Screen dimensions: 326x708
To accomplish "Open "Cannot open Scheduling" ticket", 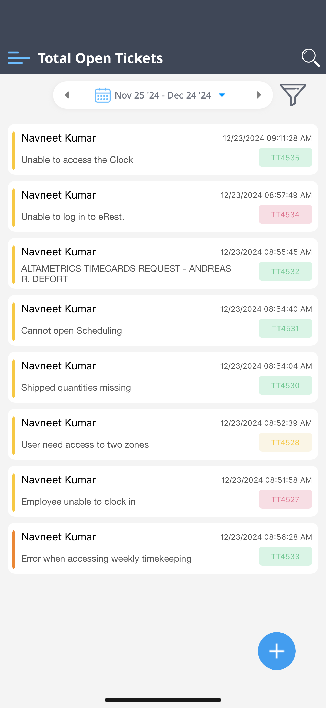I will pos(72,331).
